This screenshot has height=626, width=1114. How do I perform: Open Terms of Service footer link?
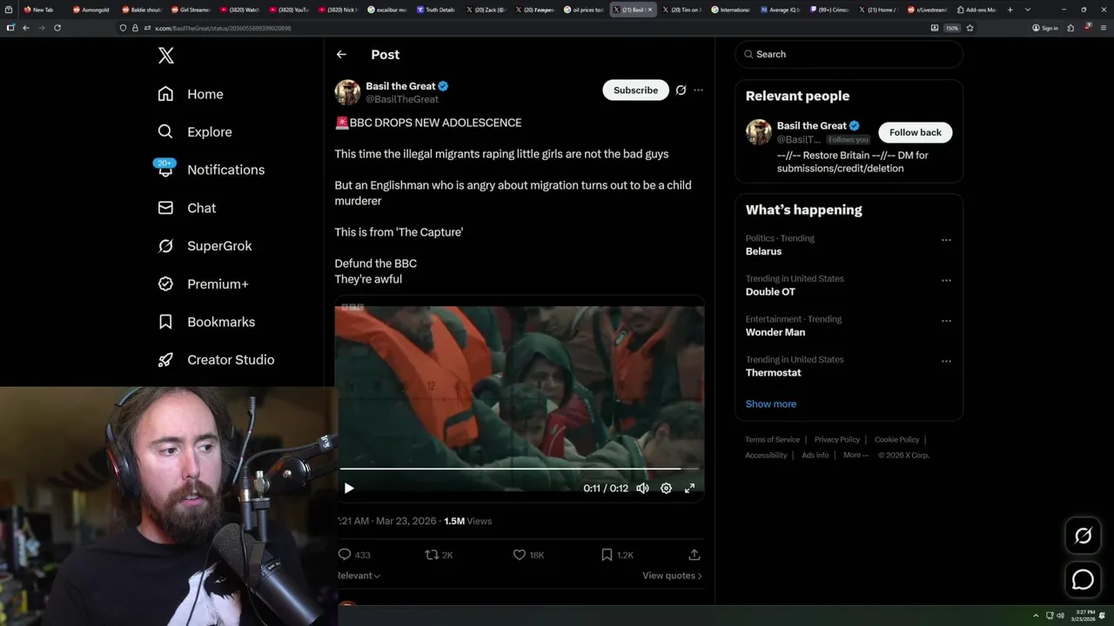[x=772, y=440]
